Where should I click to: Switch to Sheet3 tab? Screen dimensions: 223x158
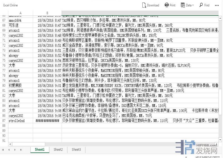pyautogui.click(x=76, y=150)
